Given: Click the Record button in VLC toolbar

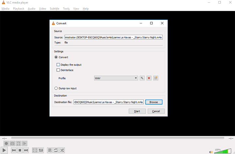Looking at the screenshot, I should (x=6, y=144).
